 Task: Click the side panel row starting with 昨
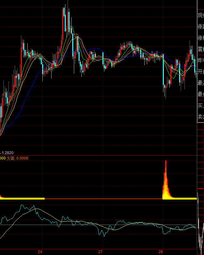click(201, 60)
